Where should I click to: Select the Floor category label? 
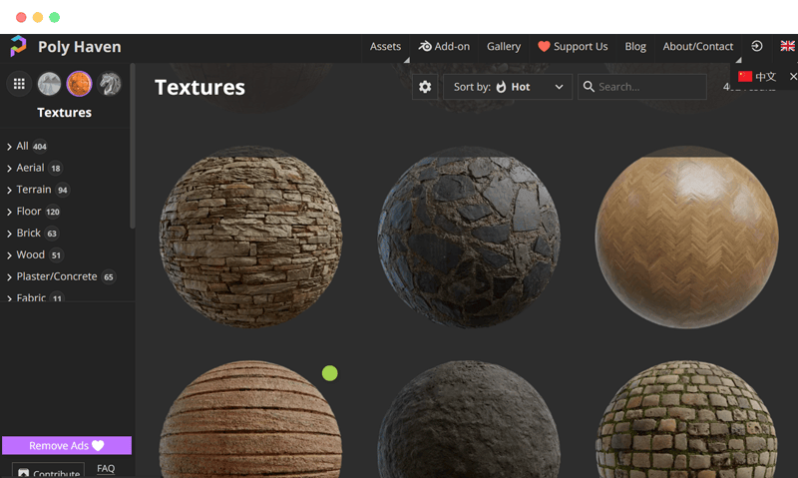[x=29, y=211]
